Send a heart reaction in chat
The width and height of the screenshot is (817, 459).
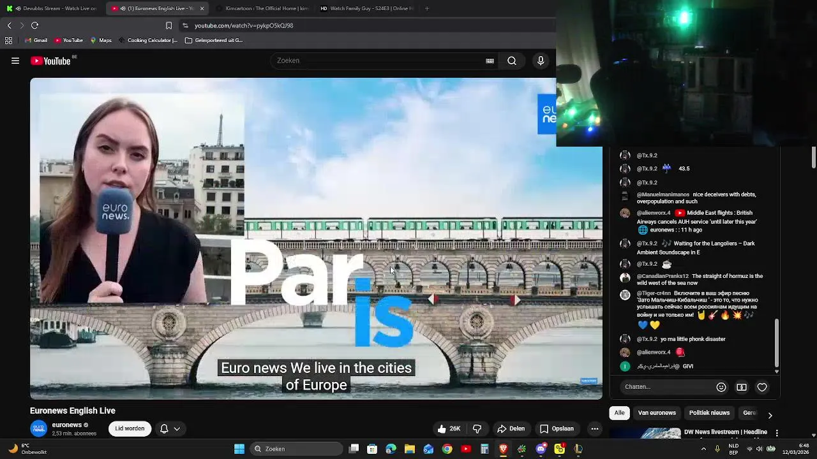pos(762,387)
